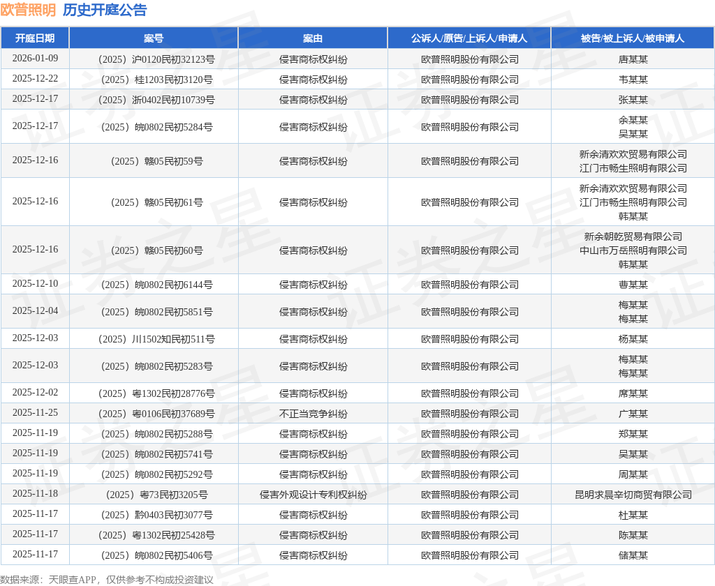Click the 历史开庭公告 heading

105,10
